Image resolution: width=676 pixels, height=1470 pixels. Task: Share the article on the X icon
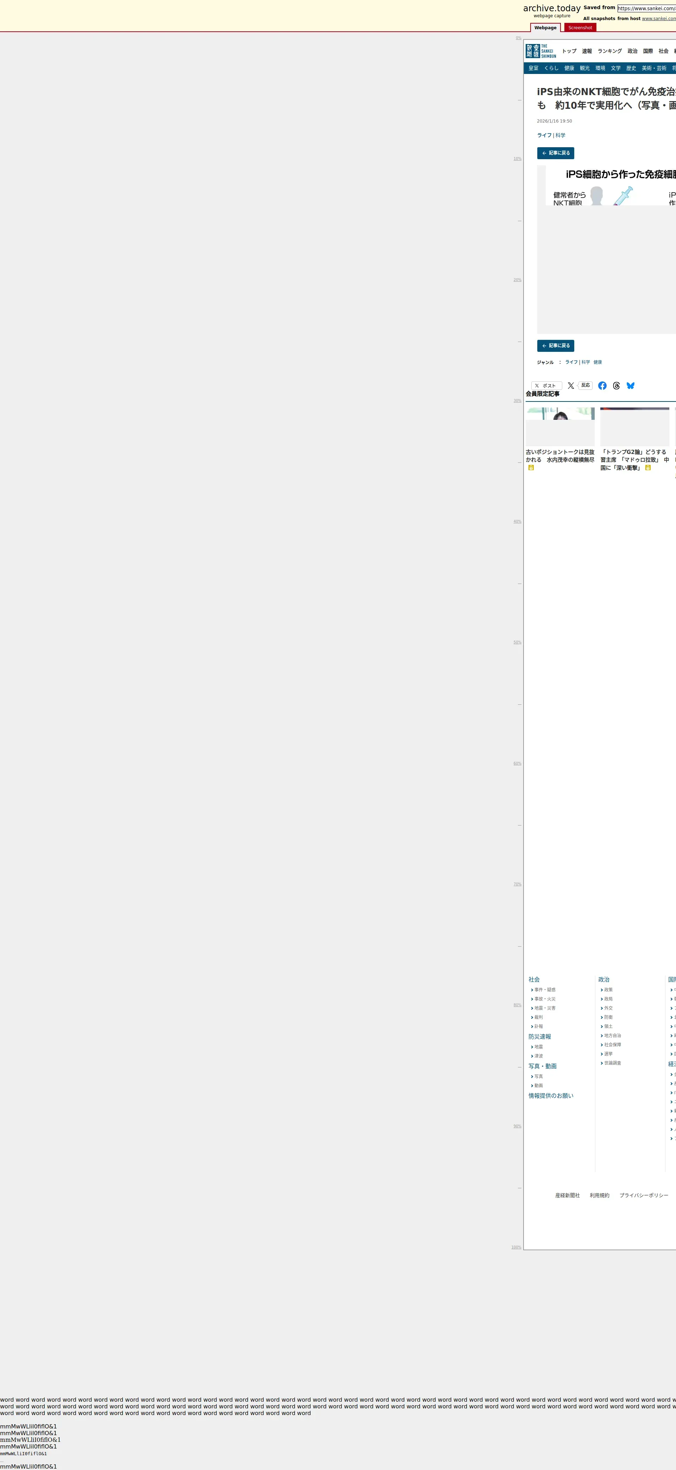(x=570, y=386)
